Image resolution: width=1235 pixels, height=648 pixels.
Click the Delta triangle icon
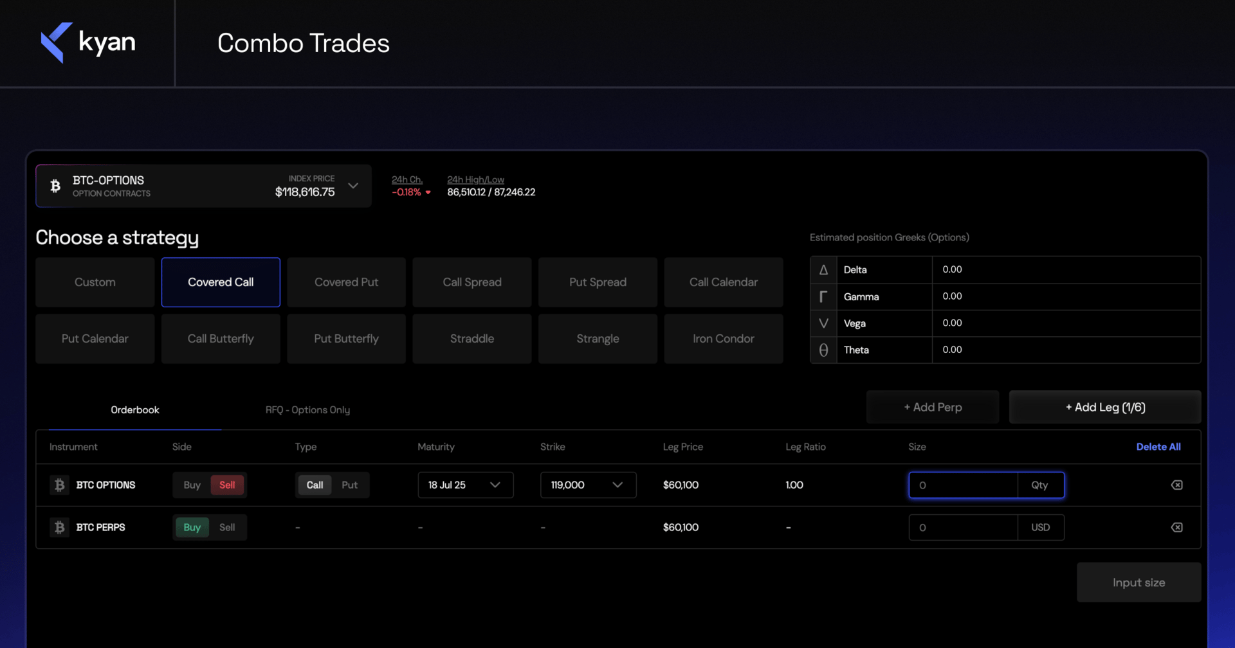(823, 270)
